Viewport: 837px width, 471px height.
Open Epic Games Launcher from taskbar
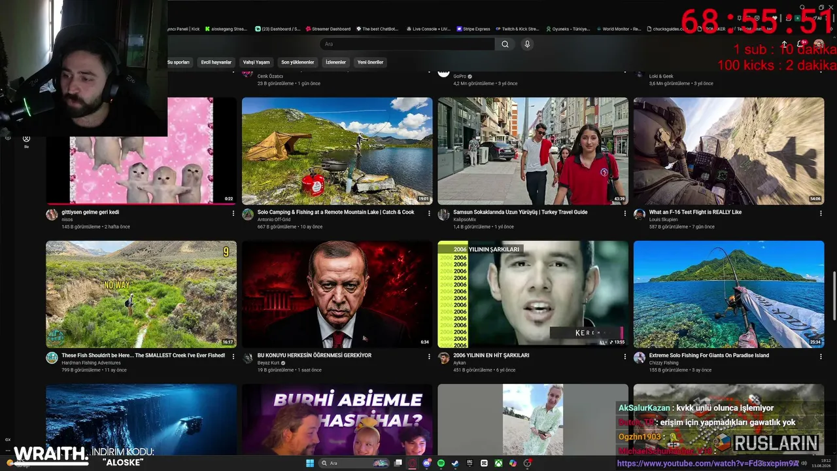pyautogui.click(x=470, y=463)
